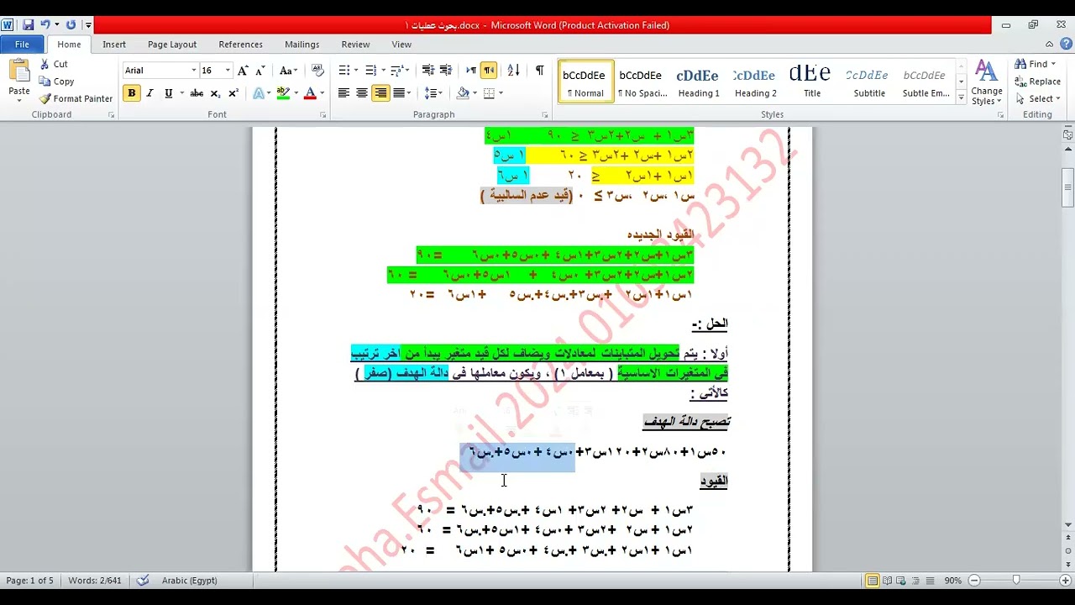Image resolution: width=1075 pixels, height=605 pixels.
Task: Clear formatting with the eraser icon
Action: (317, 71)
